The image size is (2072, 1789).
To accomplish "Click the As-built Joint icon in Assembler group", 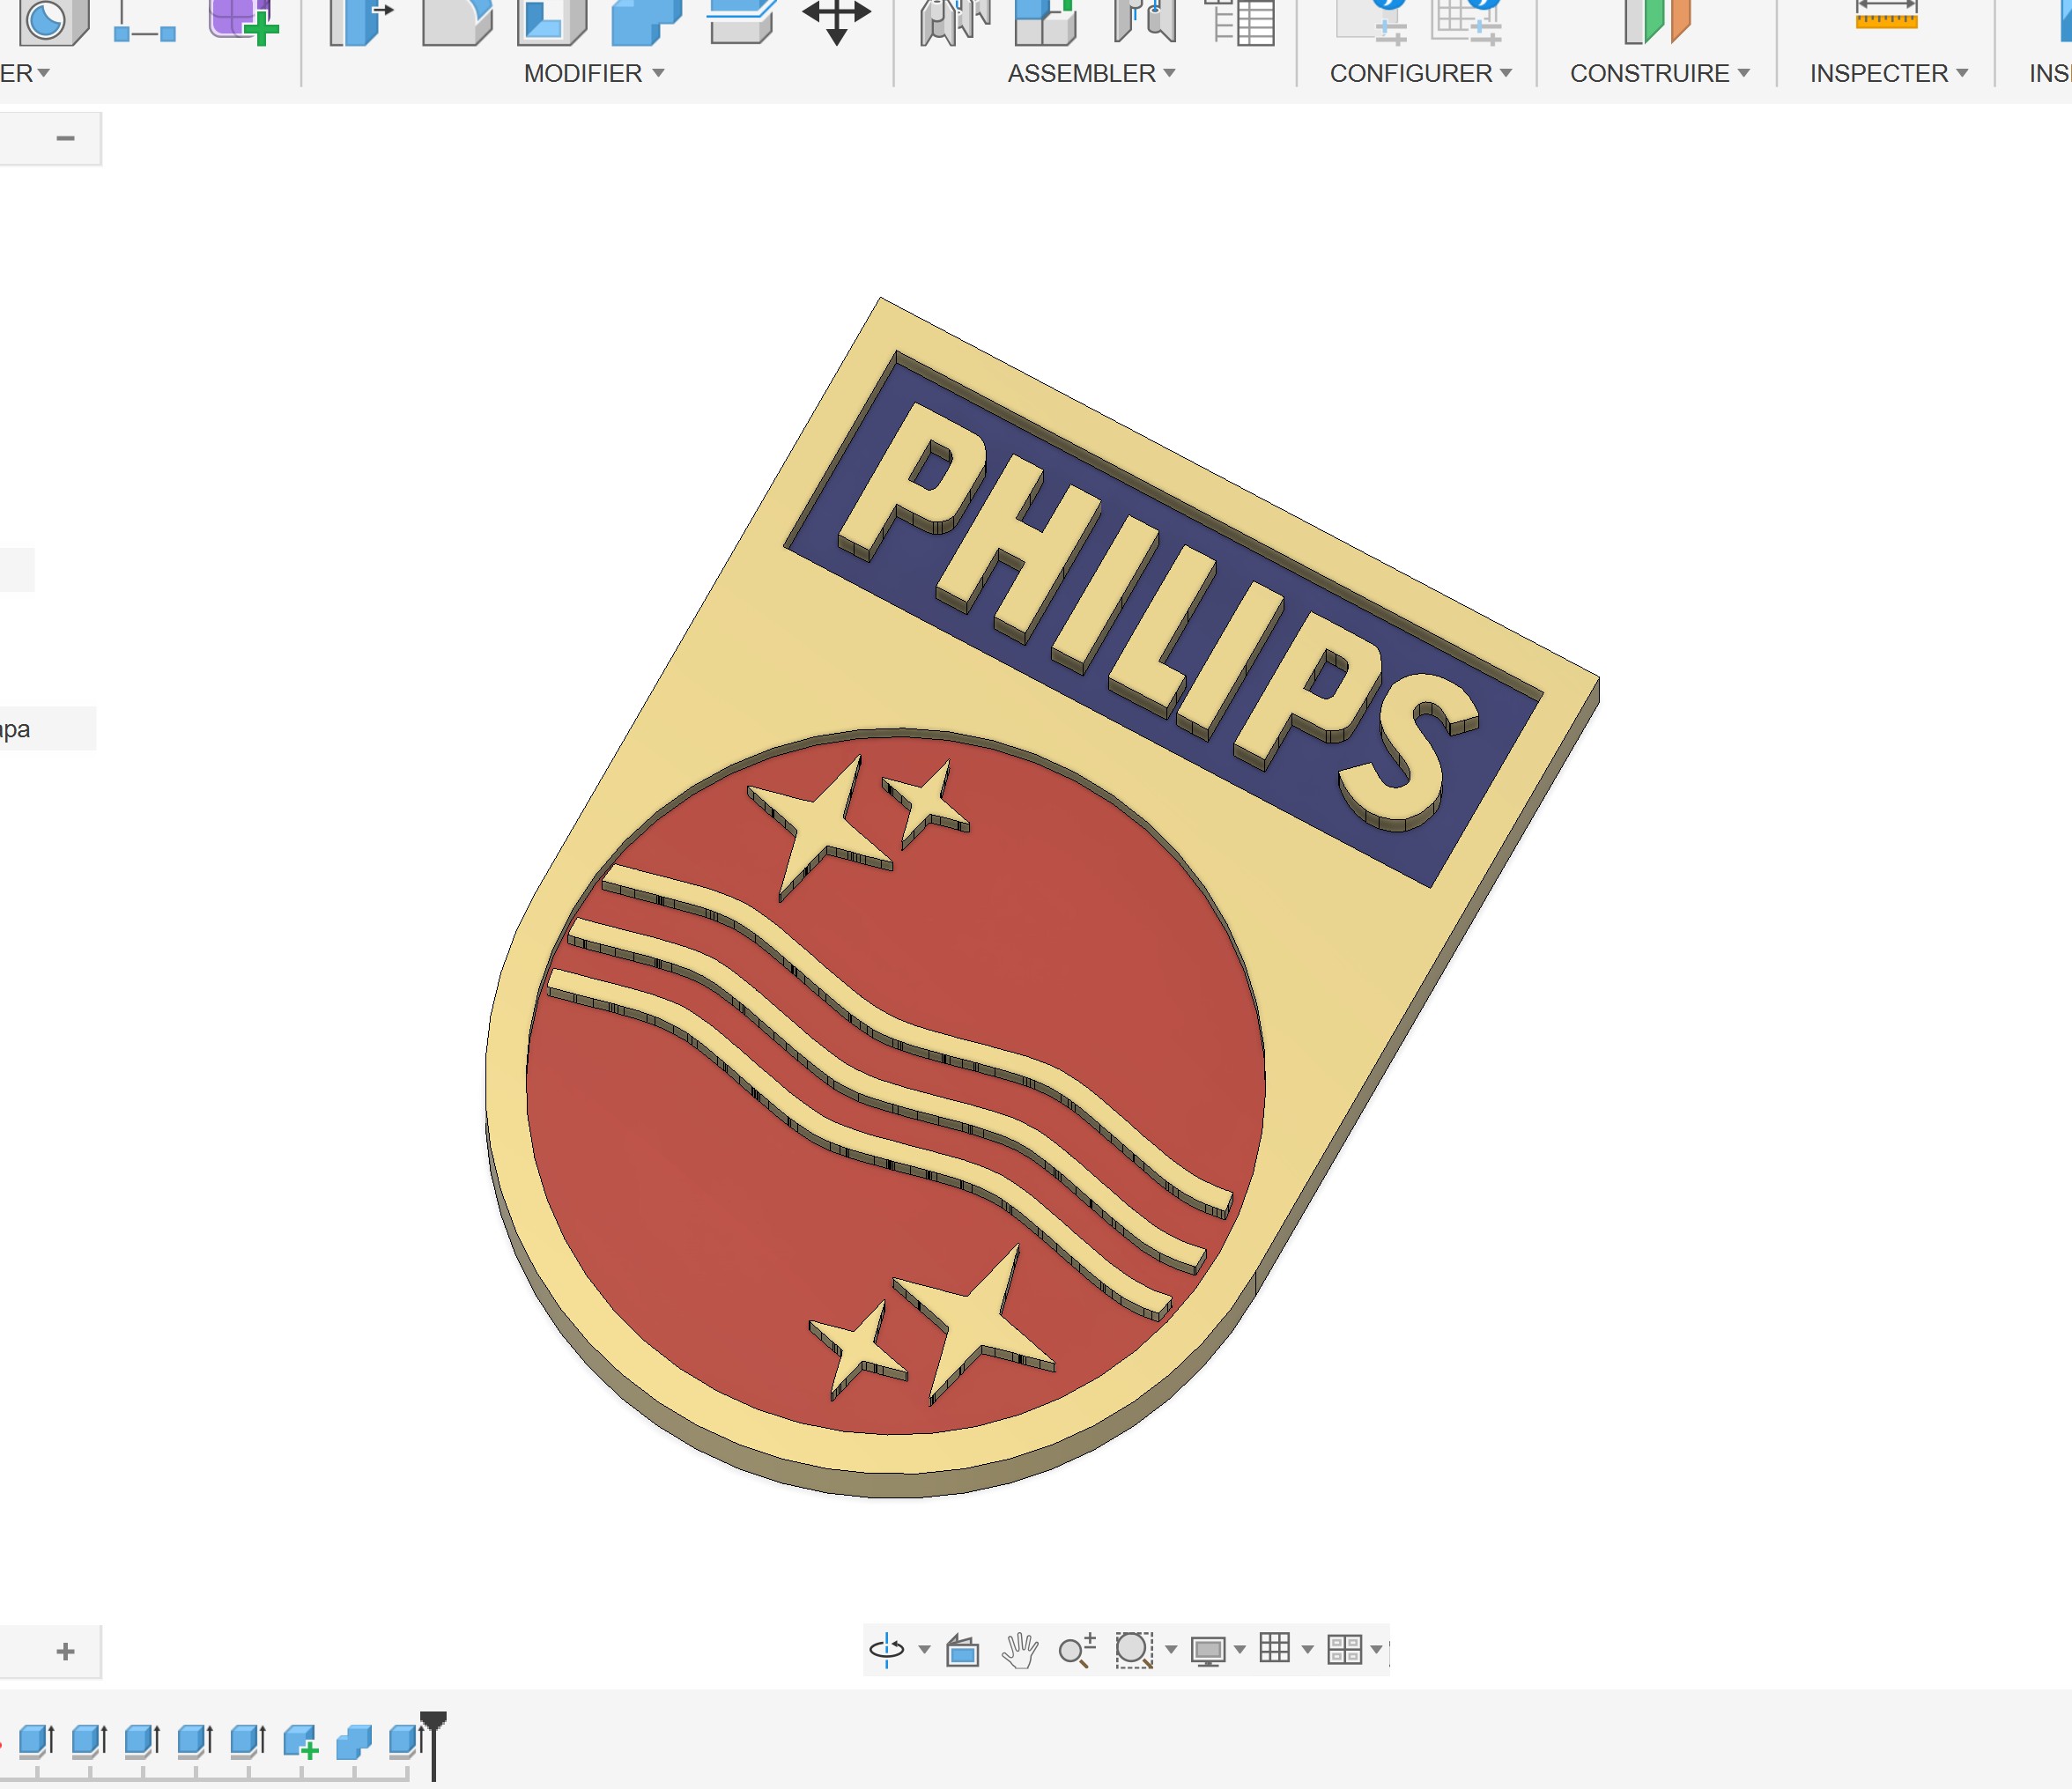I will (x=1145, y=22).
